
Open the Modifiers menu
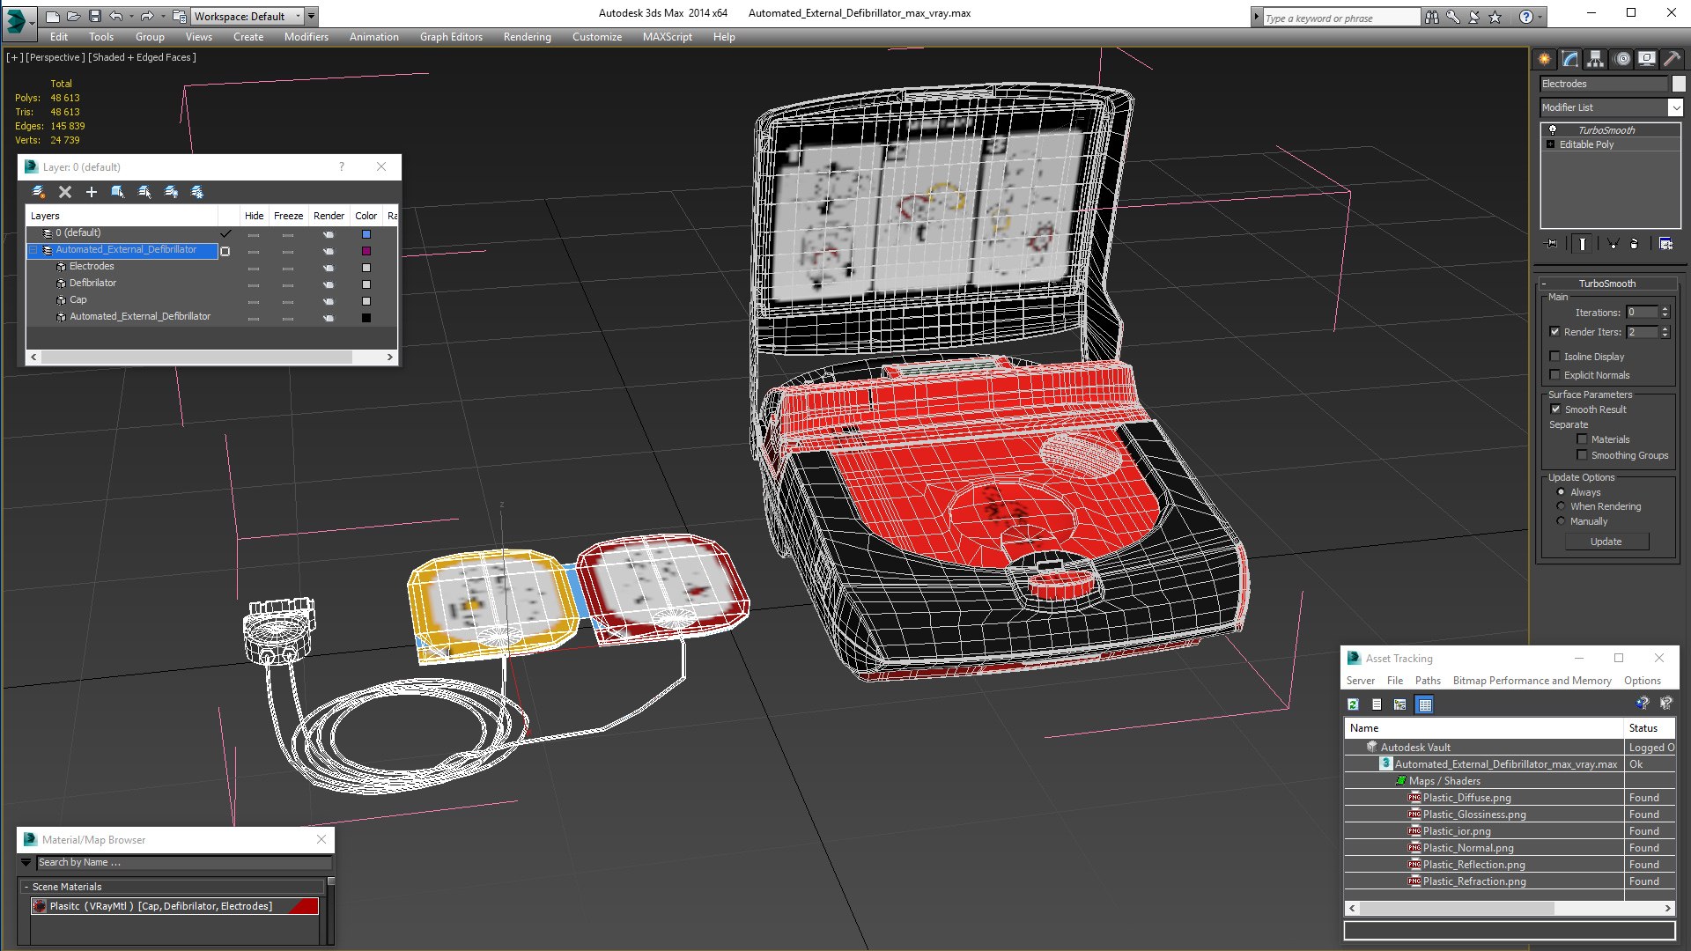(x=306, y=37)
